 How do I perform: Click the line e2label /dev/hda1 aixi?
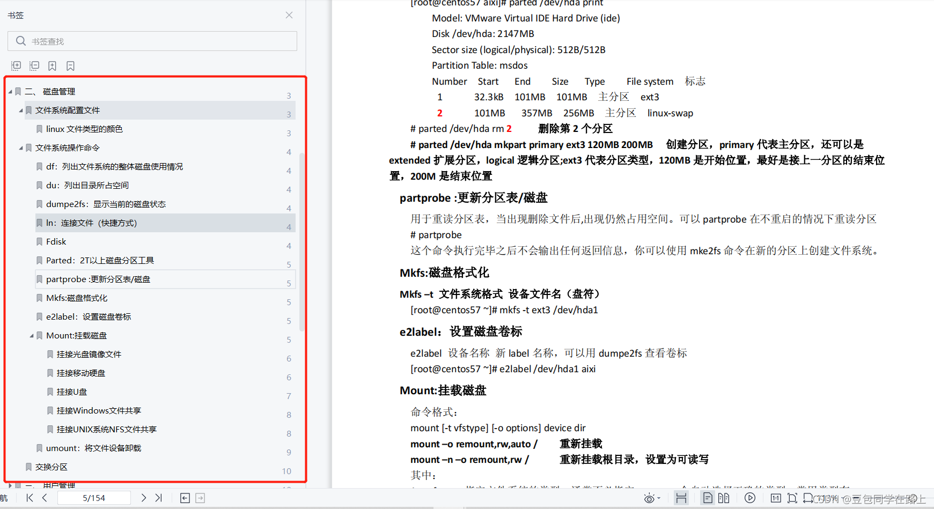tap(503, 369)
